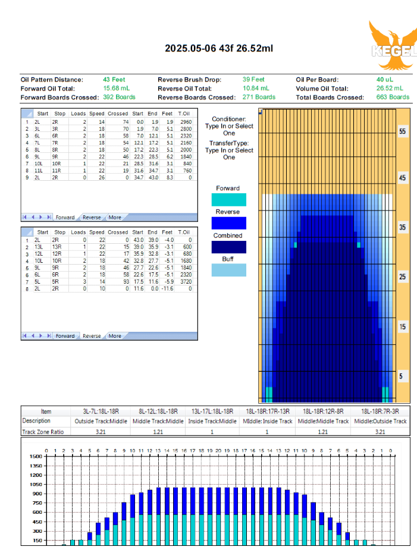Image resolution: width=417 pixels, height=556 pixels.
Task: Click 35-foot distance marker on lane graphic
Action: [x=403, y=227]
